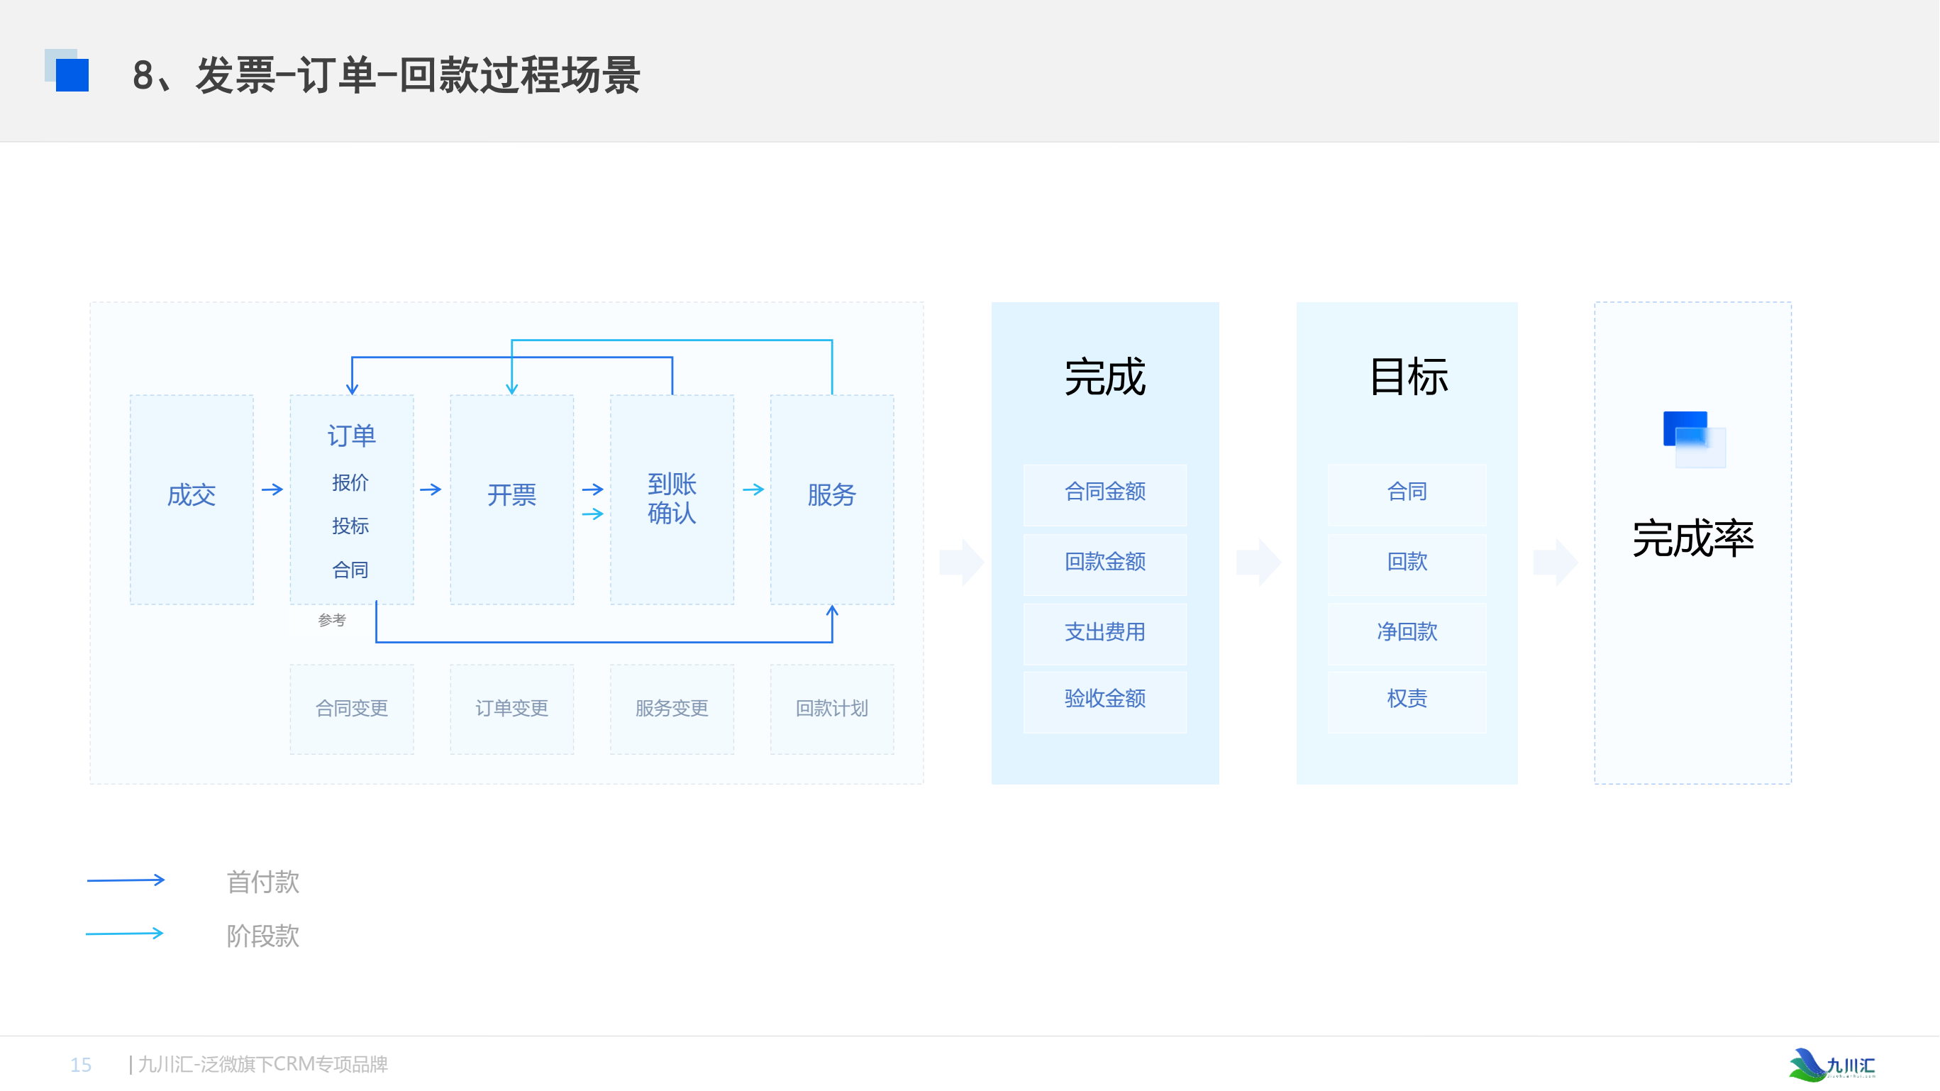Click the 回款计划 box
This screenshot has width=1940, height=1091.
(832, 709)
